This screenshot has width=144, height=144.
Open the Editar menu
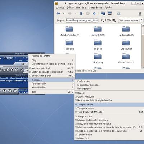[x=70, y=8]
